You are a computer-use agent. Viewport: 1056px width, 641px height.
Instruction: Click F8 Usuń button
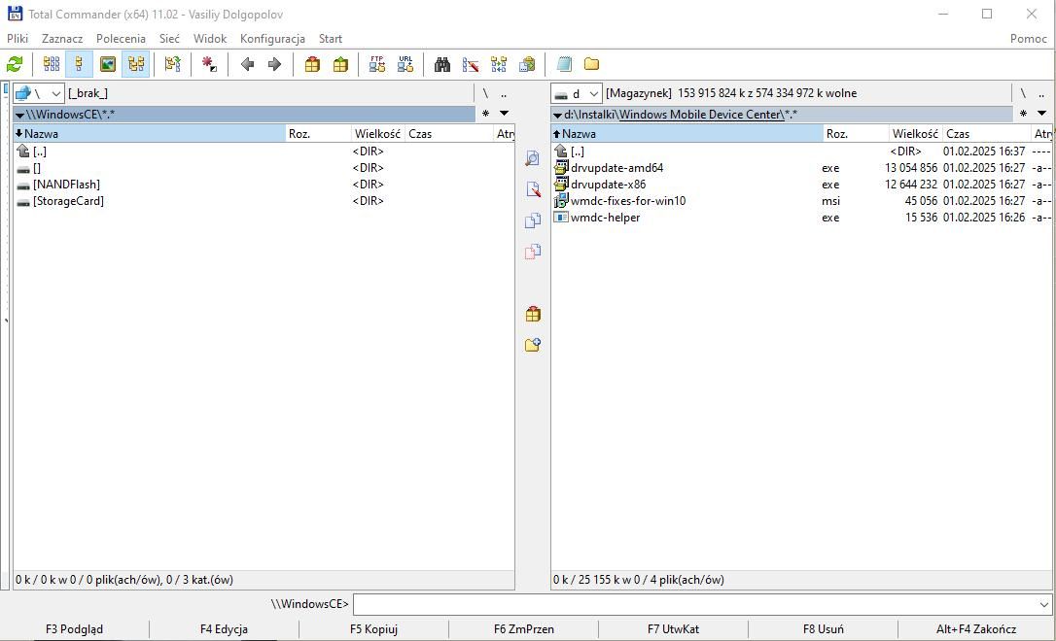pos(823,629)
